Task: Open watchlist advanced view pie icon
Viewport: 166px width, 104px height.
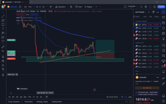Action: 153,12
